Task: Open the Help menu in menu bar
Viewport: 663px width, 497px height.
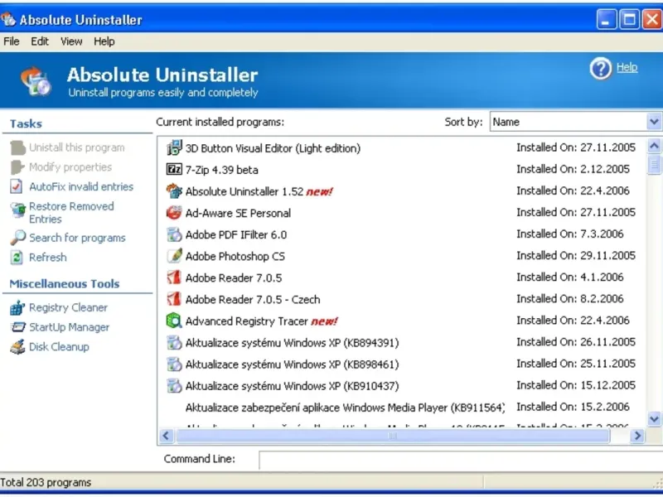Action: [104, 41]
